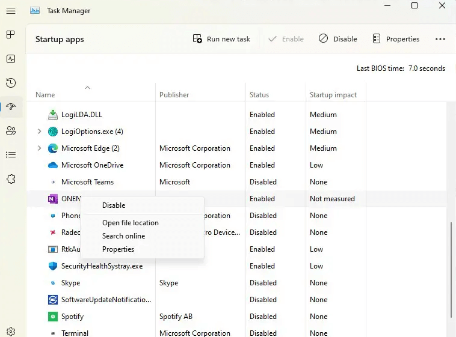Viewport: 456px width, 337px height.
Task: Select the Microsoft OneDrive row
Action: [x=92, y=165]
